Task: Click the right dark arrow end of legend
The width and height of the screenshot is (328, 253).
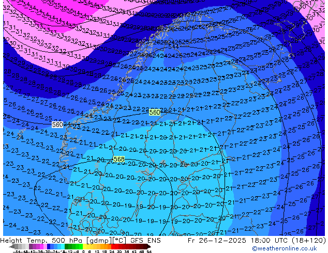Action: 148,247
